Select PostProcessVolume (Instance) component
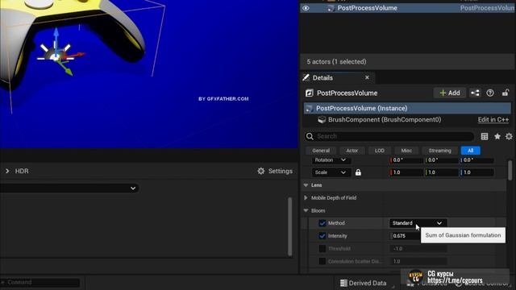This screenshot has width=516, height=290. click(407, 108)
